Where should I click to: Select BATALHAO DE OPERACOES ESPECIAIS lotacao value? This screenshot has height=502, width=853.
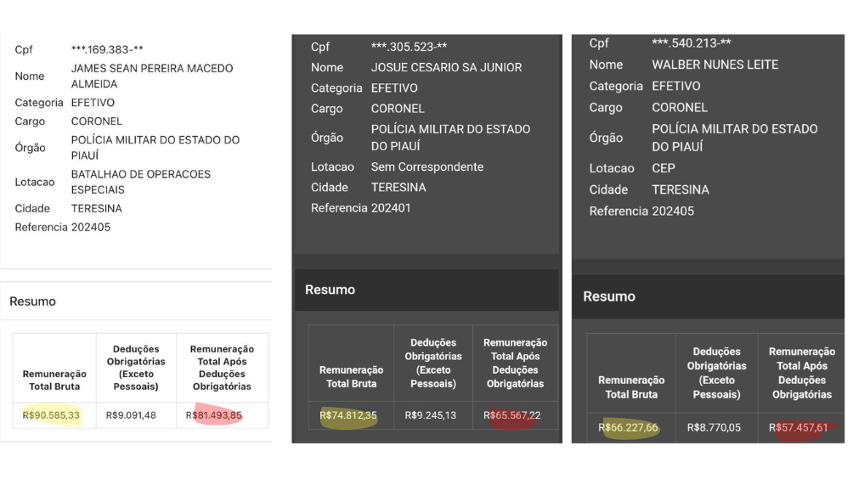point(140,182)
